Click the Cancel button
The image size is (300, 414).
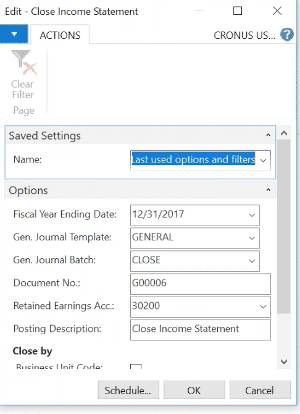click(x=260, y=390)
